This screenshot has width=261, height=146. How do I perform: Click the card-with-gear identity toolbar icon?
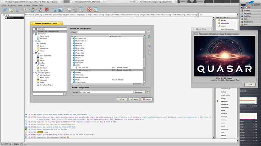(x=68, y=10)
